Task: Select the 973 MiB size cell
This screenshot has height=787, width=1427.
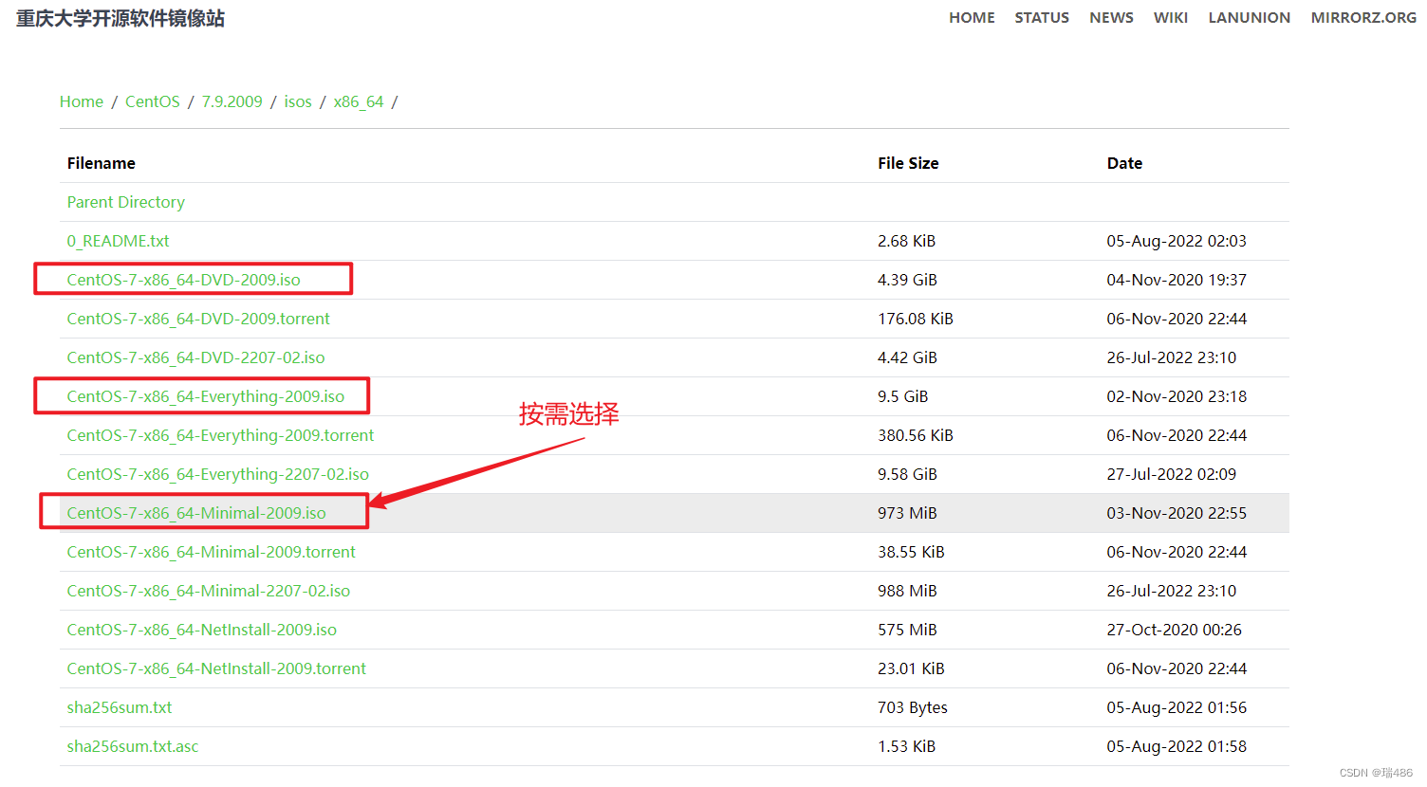Action: 907,513
